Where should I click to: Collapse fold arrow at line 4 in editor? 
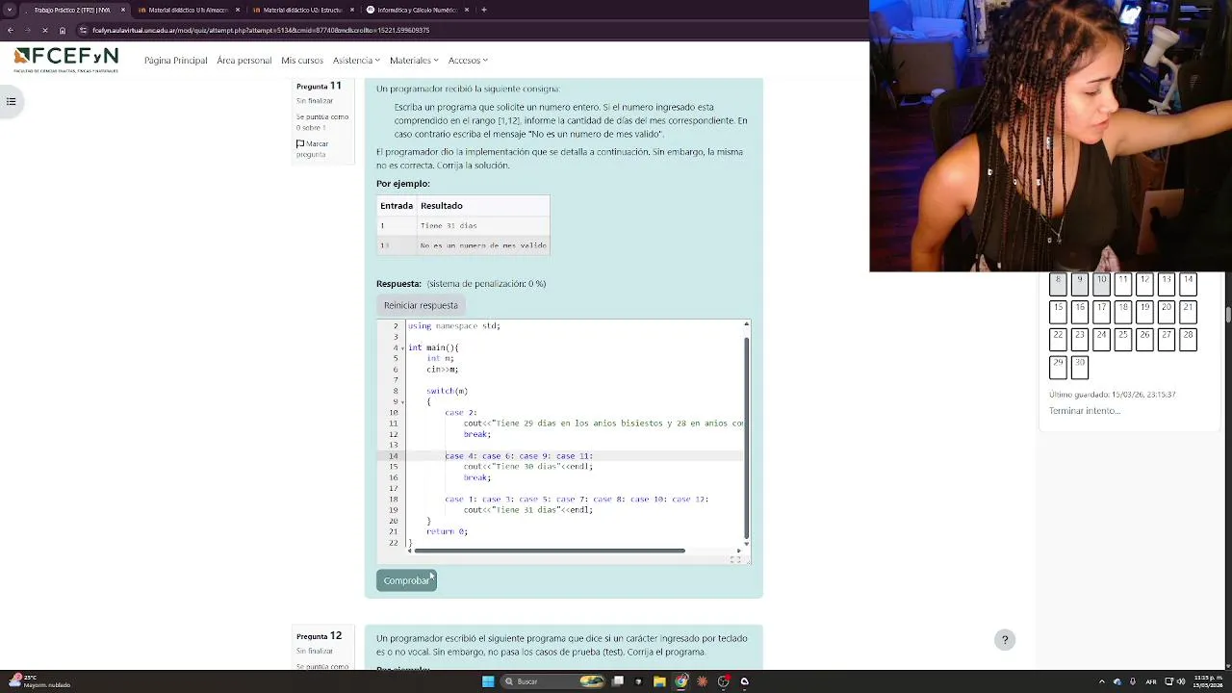[x=402, y=347]
